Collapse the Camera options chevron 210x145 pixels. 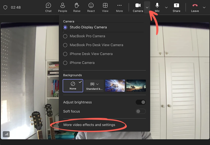147,7
